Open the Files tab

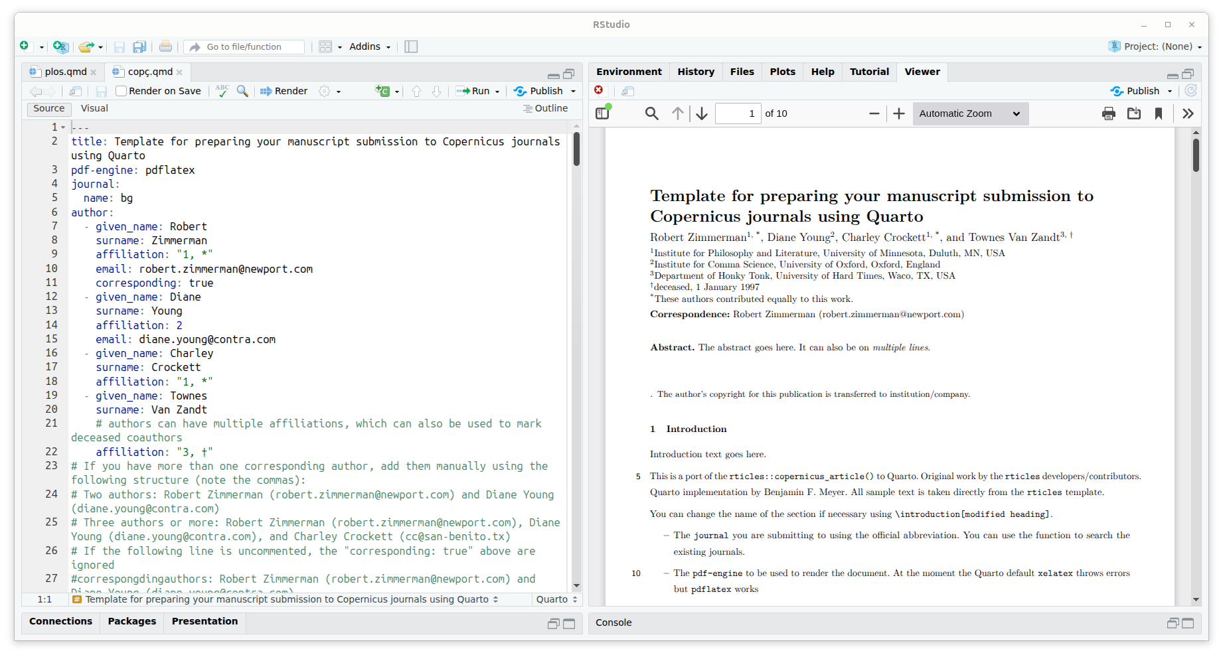[x=742, y=72]
